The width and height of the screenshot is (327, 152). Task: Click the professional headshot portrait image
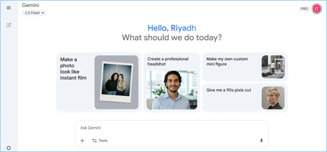coord(172,90)
